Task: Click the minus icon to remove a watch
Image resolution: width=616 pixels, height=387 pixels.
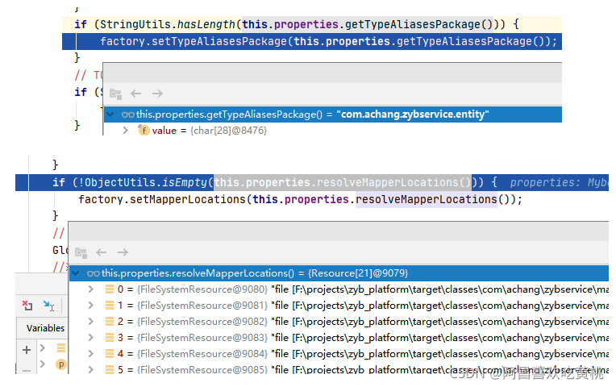Action: click(x=27, y=371)
